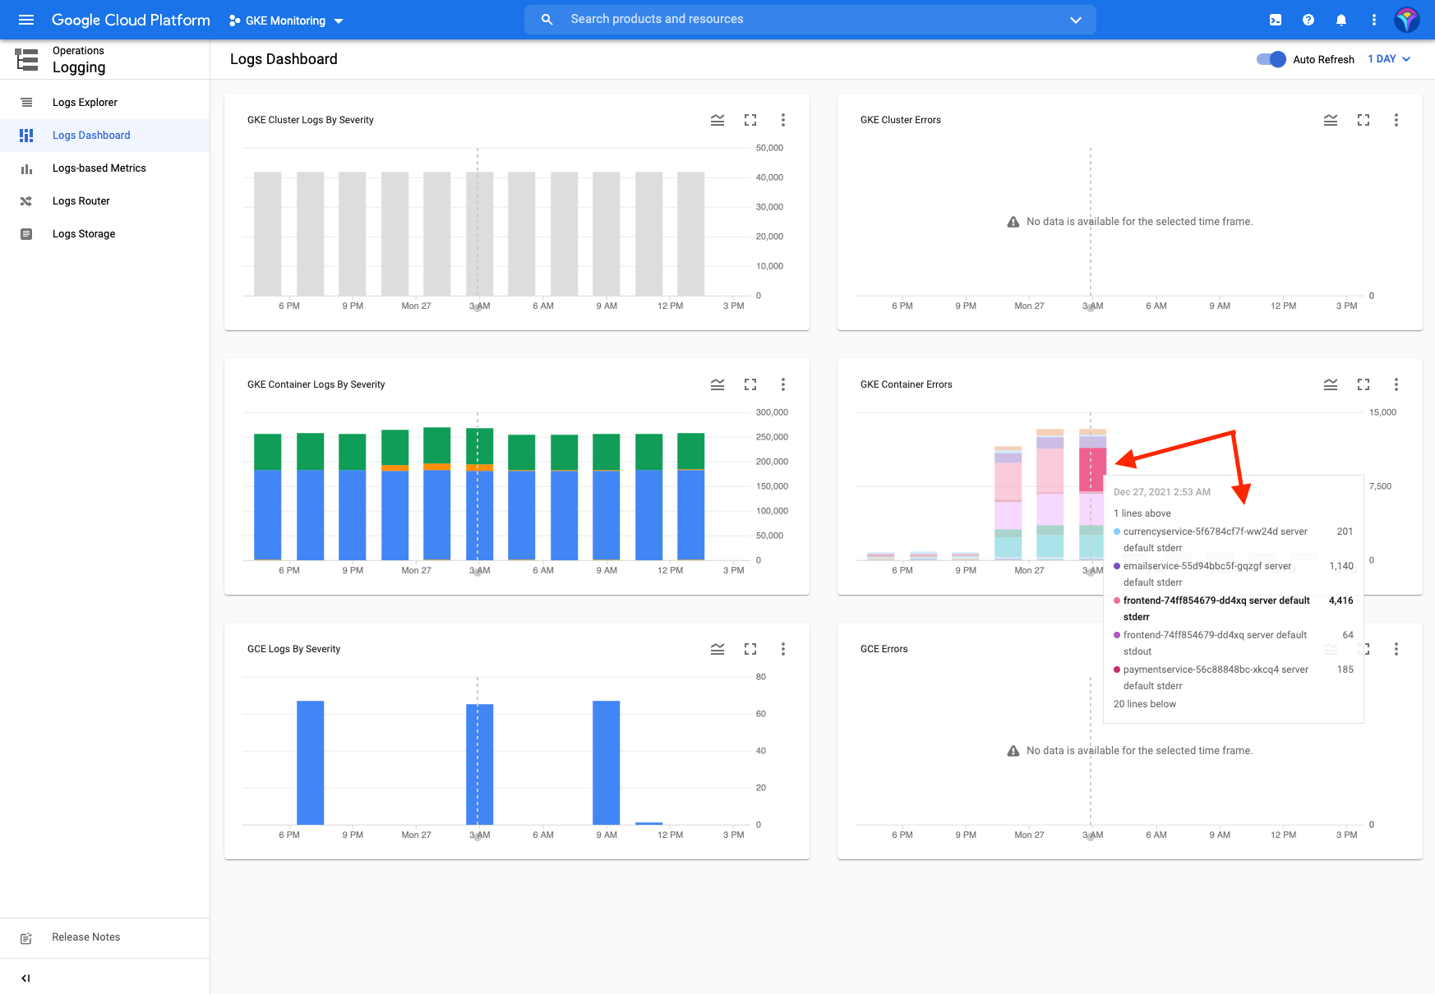Open the Help question mark icon
This screenshot has height=994, width=1435.
[1308, 20]
